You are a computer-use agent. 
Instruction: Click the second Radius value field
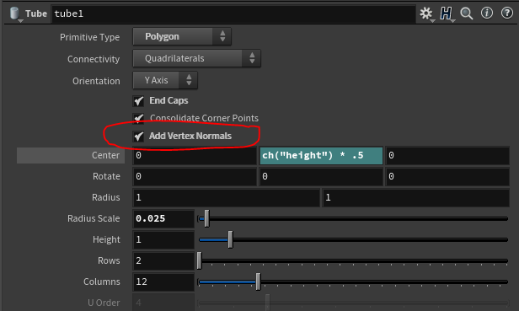(x=415, y=198)
